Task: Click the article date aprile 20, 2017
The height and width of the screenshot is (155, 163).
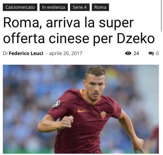Action: click(x=66, y=53)
